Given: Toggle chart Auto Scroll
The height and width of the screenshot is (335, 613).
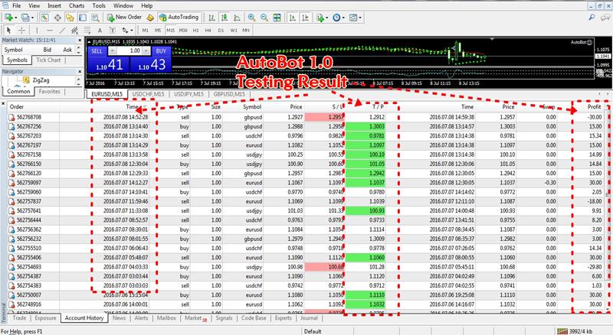Looking at the screenshot, I should click(x=292, y=18).
